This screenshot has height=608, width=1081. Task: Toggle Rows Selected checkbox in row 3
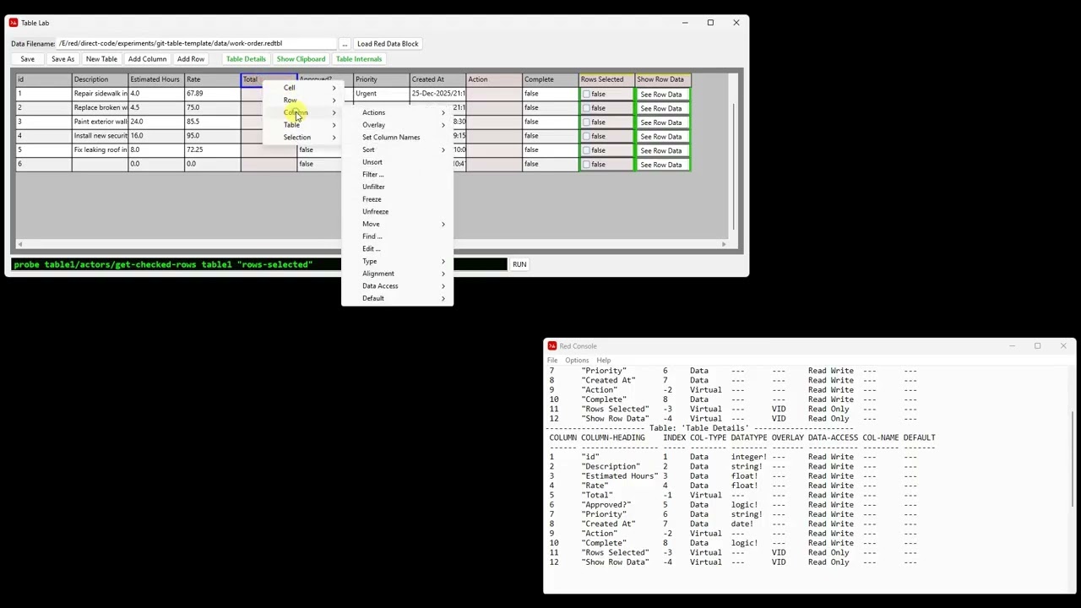point(586,122)
